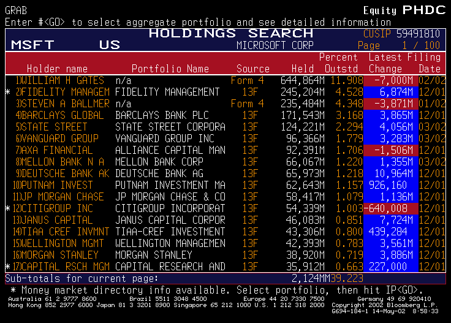Click portfolio name FIDELITY MANAGEMENT
This screenshot has width=451, height=323.
[x=167, y=92]
